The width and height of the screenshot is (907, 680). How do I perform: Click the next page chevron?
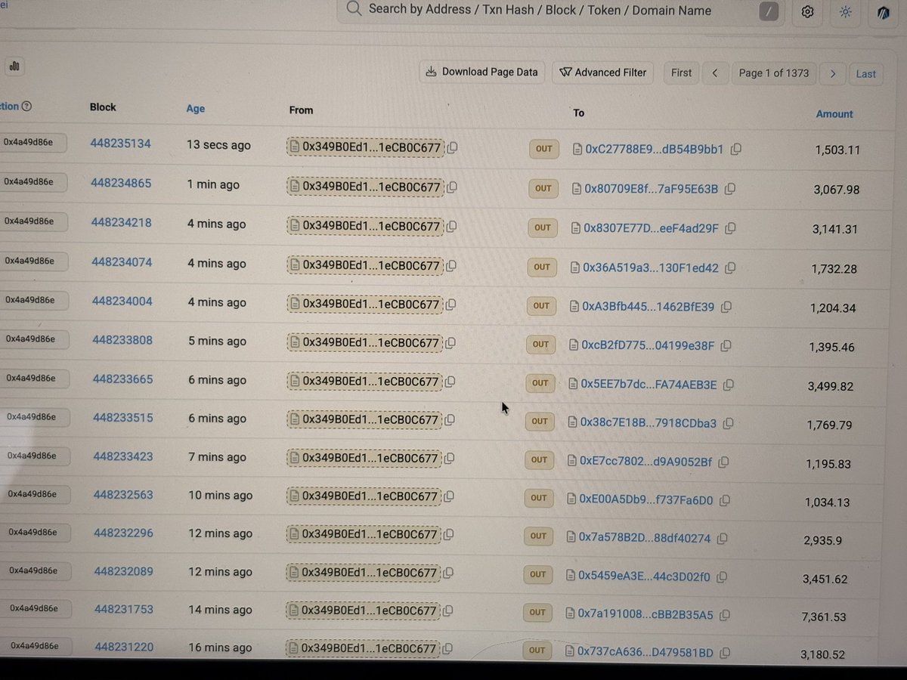832,74
